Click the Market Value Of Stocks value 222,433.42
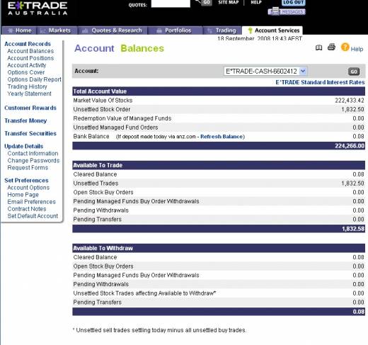The image size is (368, 345). 350,101
